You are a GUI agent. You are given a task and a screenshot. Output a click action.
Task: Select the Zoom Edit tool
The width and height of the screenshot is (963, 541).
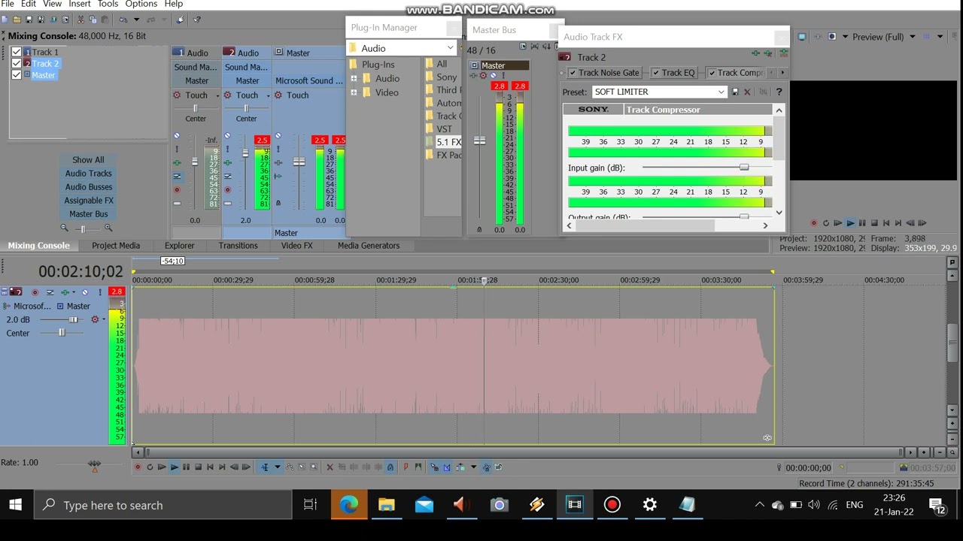pyautogui.click(x=314, y=467)
